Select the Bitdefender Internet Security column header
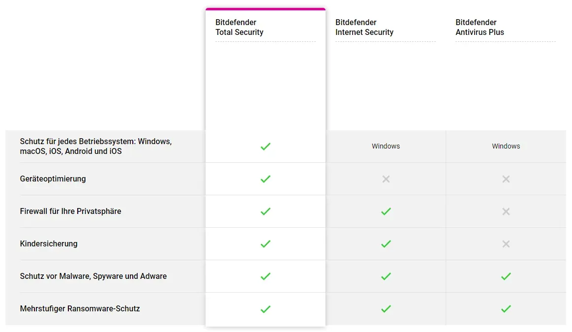Image resolution: width=572 pixels, height=332 pixels. click(x=364, y=28)
